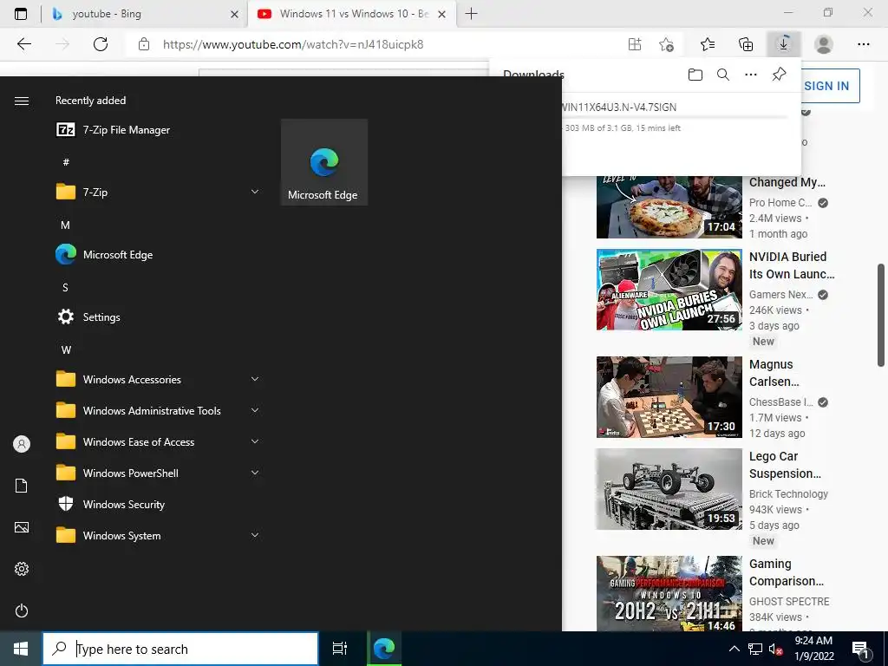Open Edge Settings and more menu
The height and width of the screenshot is (666, 888).
point(863,44)
